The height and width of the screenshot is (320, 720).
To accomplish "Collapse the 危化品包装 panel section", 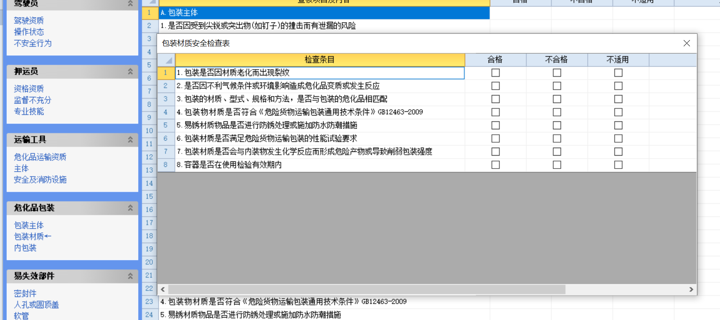I will coord(130,208).
